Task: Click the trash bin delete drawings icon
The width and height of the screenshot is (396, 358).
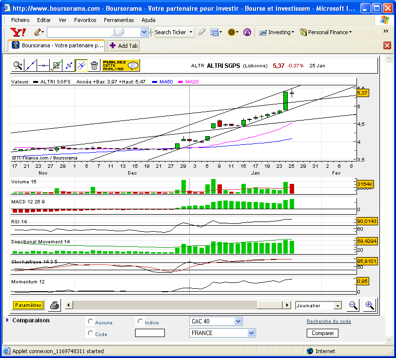Action: [94, 66]
